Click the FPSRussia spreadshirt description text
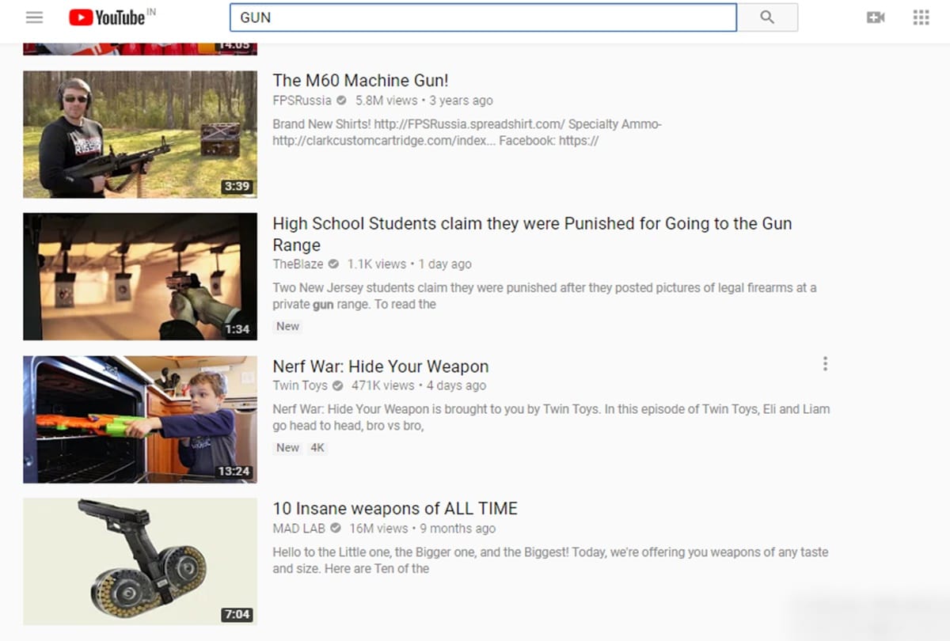950x641 pixels. pyautogui.click(x=467, y=133)
